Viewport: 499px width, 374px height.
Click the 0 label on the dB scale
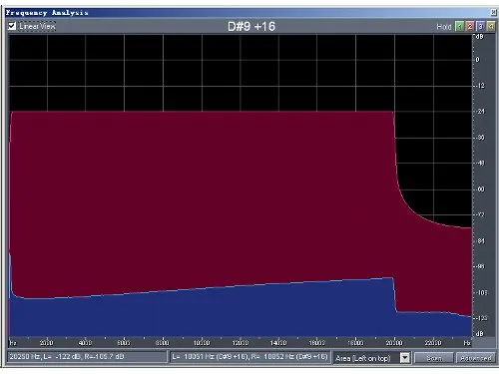pos(478,60)
